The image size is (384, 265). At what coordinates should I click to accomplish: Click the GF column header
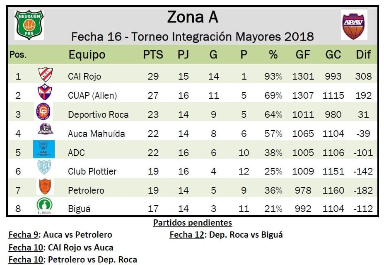303,55
